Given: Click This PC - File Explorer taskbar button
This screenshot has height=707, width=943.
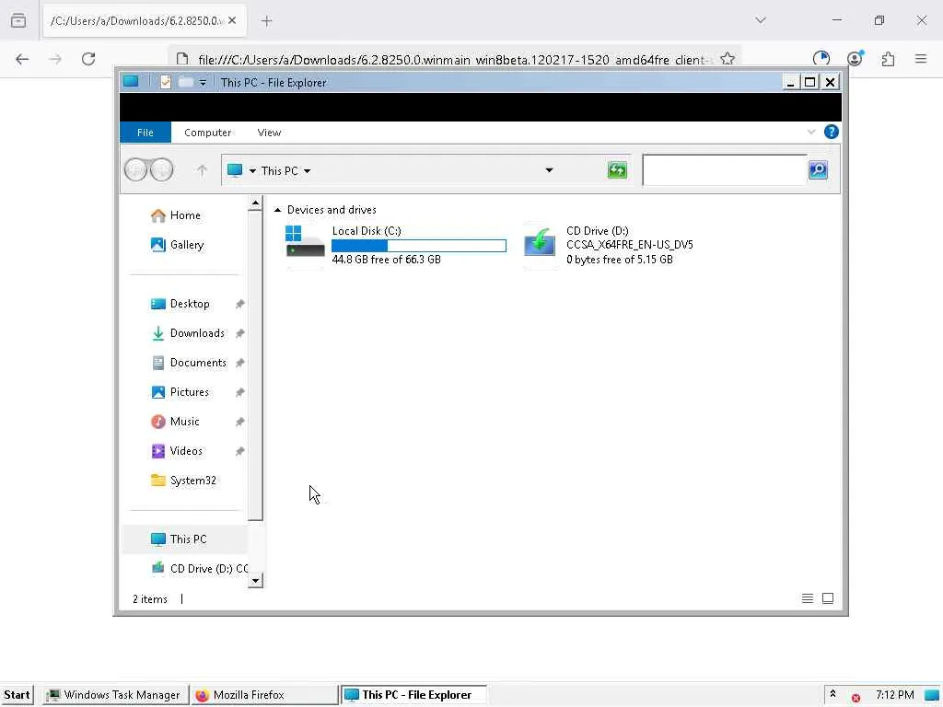Looking at the screenshot, I should click(413, 695).
